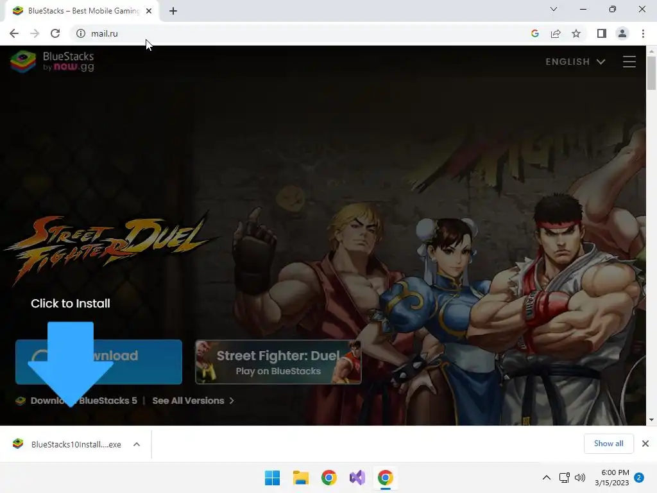
Task: Click the BlueStacks by now.gg logo
Action: pyautogui.click(x=53, y=61)
